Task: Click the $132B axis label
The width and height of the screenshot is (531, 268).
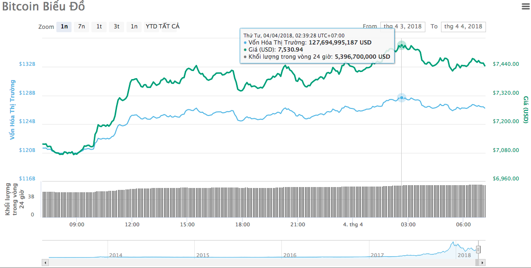Action: pyautogui.click(x=27, y=64)
